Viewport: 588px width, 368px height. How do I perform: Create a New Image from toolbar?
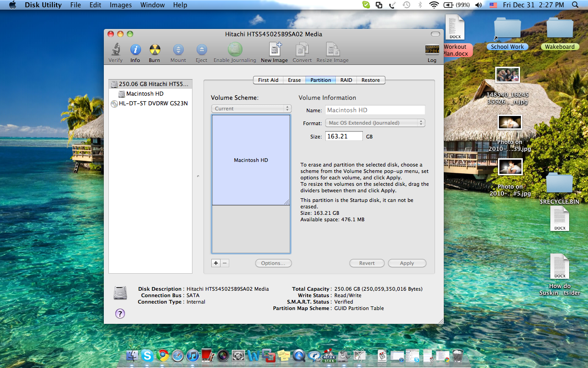pyautogui.click(x=275, y=49)
